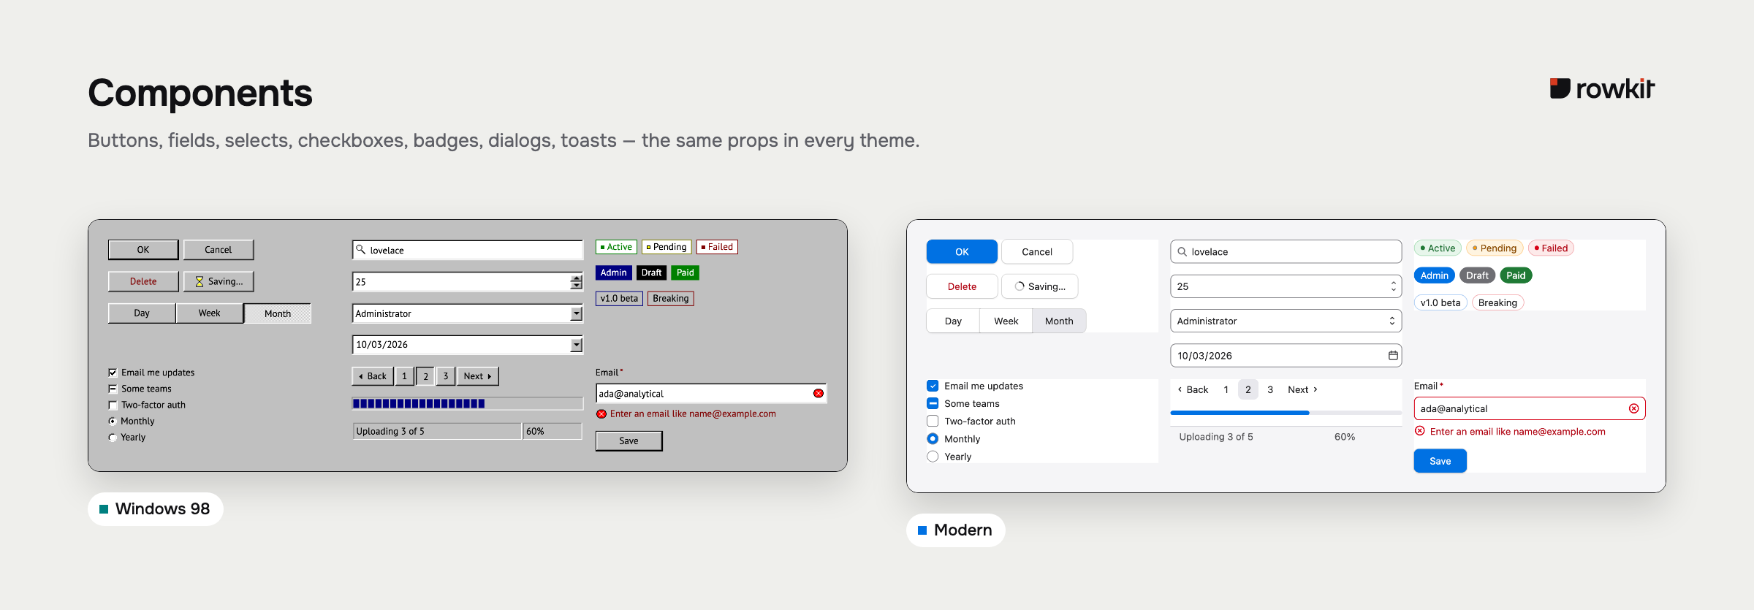Open the Windows 98 date dropdown arrow
The image size is (1754, 610).
pyautogui.click(x=577, y=345)
